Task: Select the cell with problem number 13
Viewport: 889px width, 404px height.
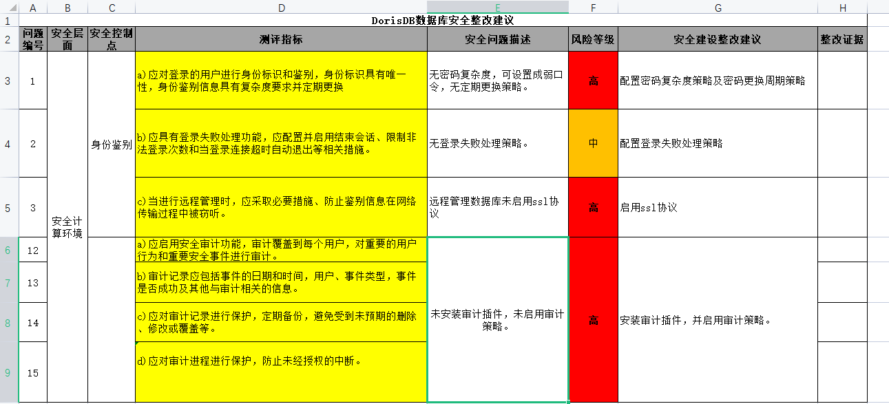Action: [33, 283]
